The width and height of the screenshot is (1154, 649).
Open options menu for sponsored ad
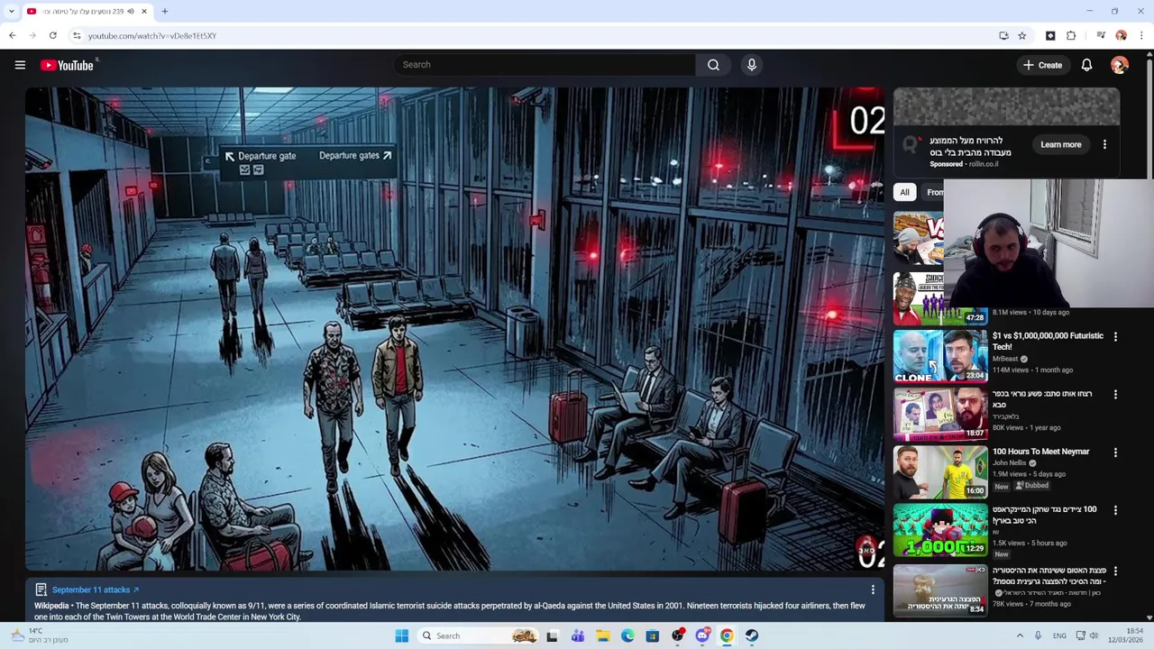(1104, 144)
